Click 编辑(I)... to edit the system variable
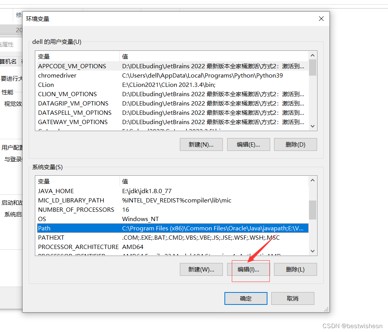The image size is (388, 332). [250, 269]
